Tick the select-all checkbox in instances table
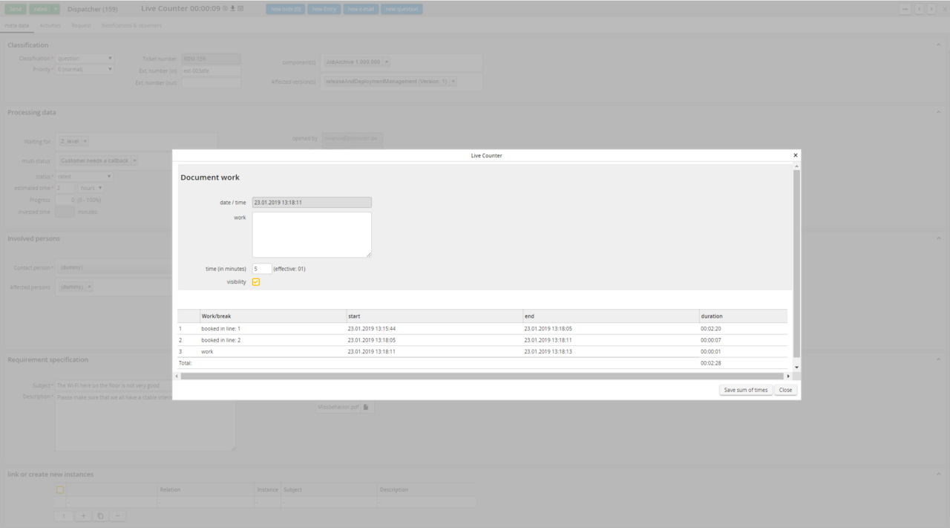950x528 pixels. (x=60, y=490)
